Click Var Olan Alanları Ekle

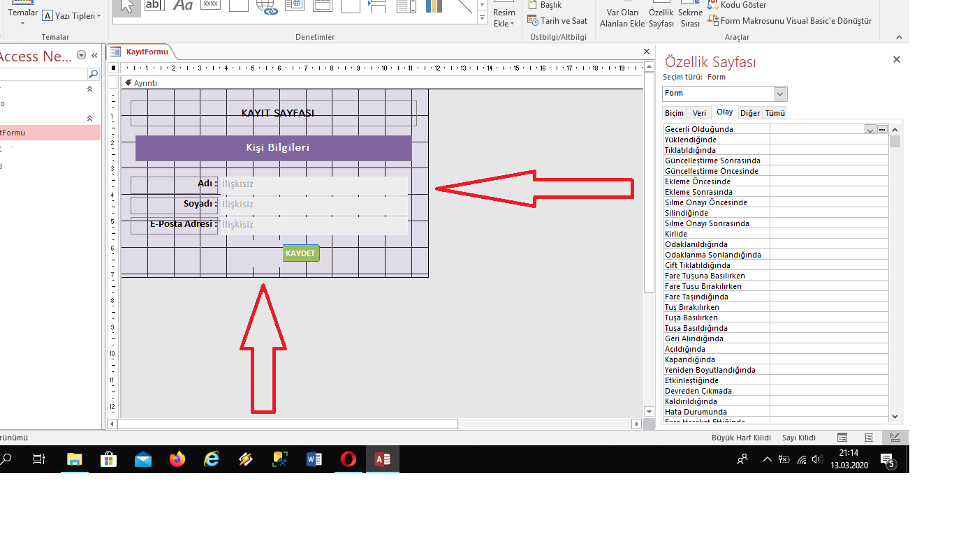click(622, 17)
